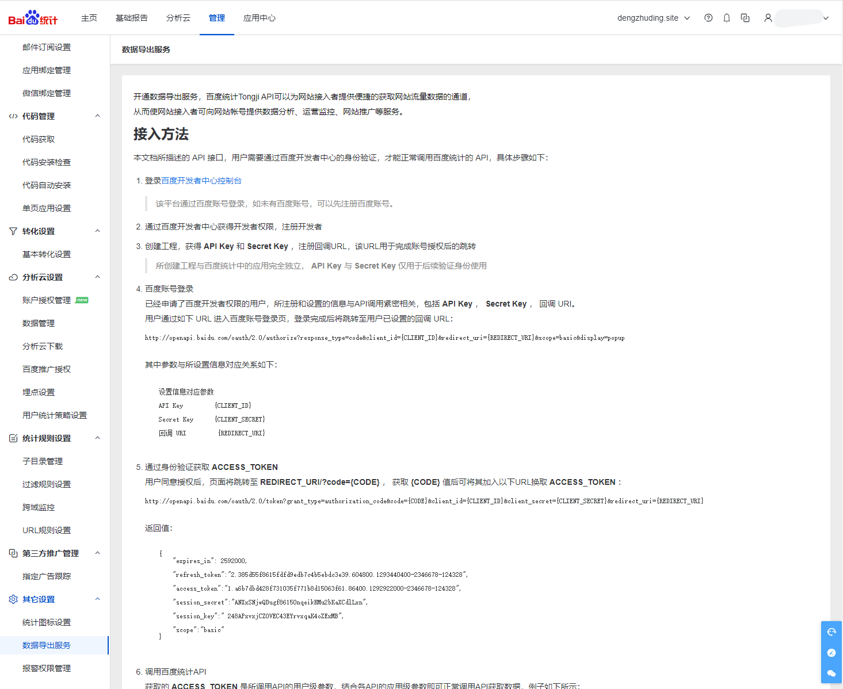Open the notifications bell icon

point(727,18)
